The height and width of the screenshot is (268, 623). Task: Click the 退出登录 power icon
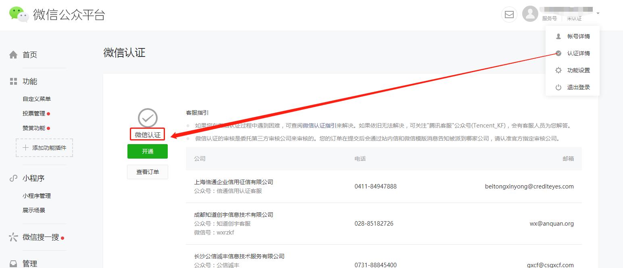tap(558, 87)
